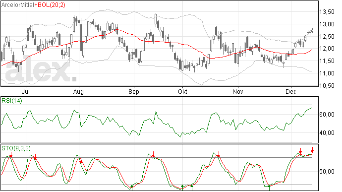This screenshot has width=342, height=192.
Task: Click the 11,00 price axis value
Action: click(x=327, y=73)
